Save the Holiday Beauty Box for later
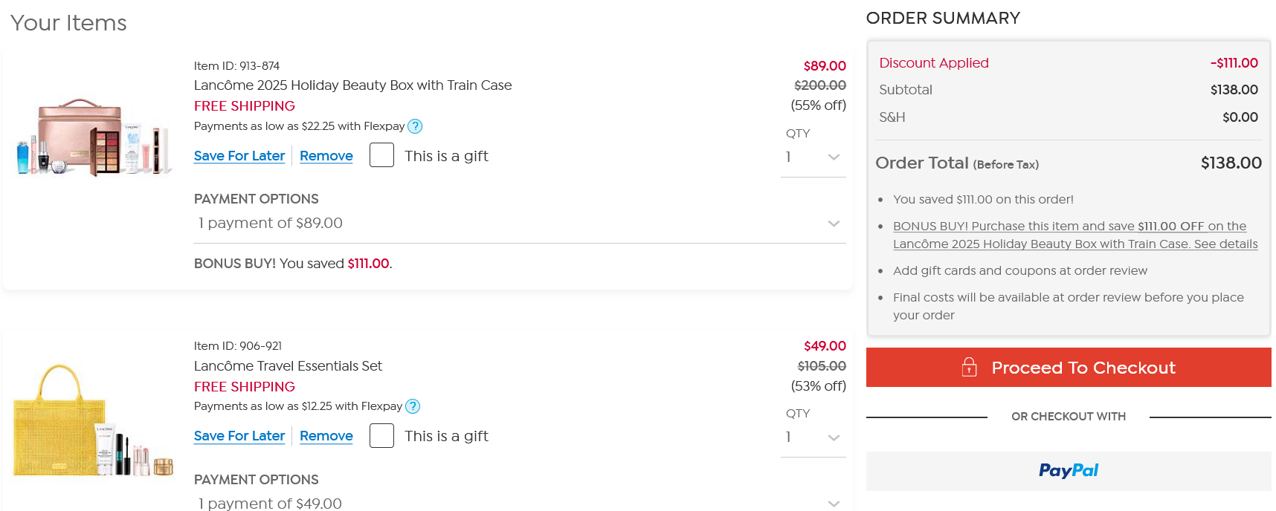Viewport: 1276px width, 511px height. [x=239, y=156]
